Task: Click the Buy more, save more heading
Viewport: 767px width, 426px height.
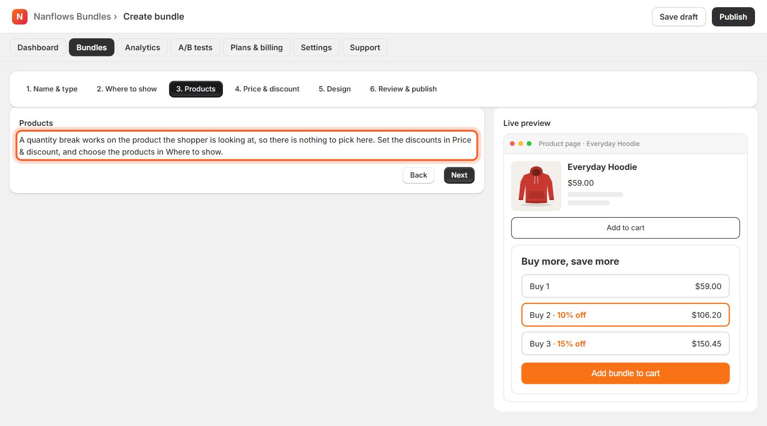Action: click(570, 261)
